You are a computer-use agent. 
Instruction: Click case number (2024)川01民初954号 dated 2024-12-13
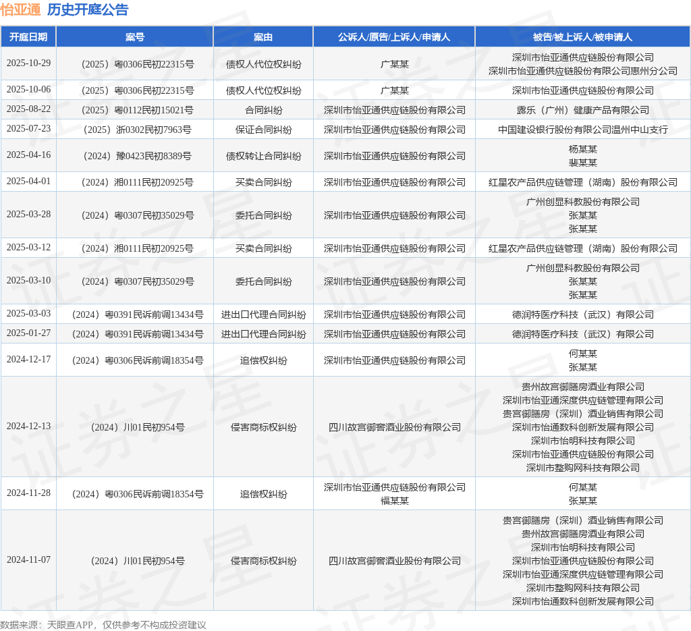click(138, 427)
